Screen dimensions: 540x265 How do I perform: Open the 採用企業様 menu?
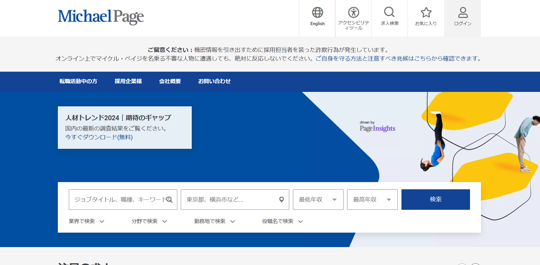[128, 81]
